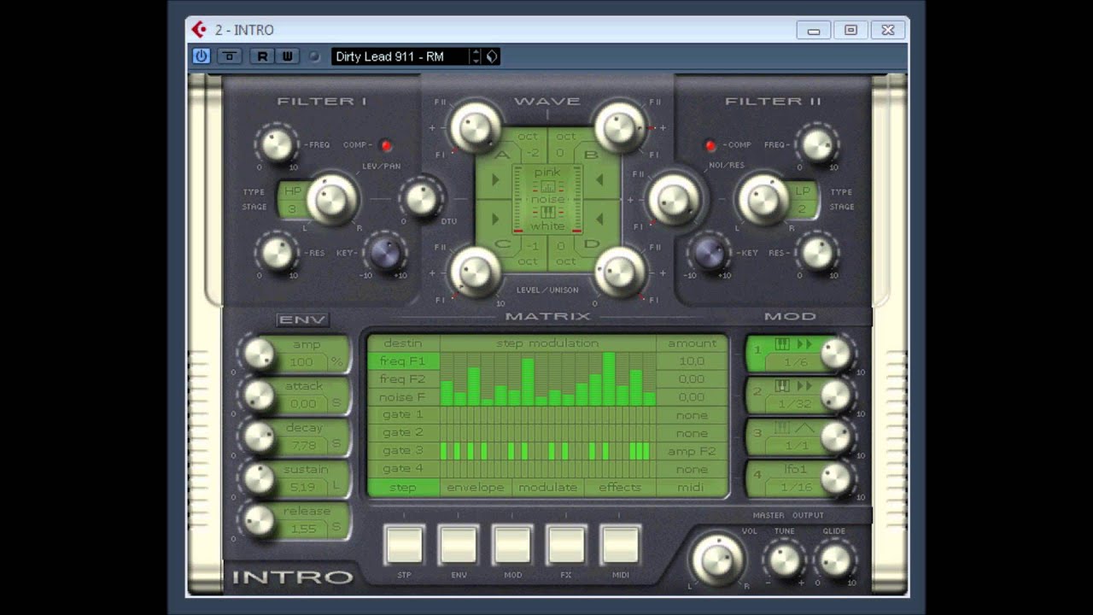
Task: Open the MOD slot 1 rate 1/6
Action: coord(795,362)
